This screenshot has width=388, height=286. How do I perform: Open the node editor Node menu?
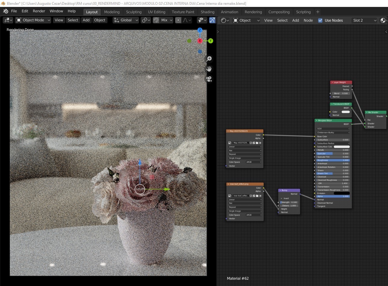(x=308, y=20)
